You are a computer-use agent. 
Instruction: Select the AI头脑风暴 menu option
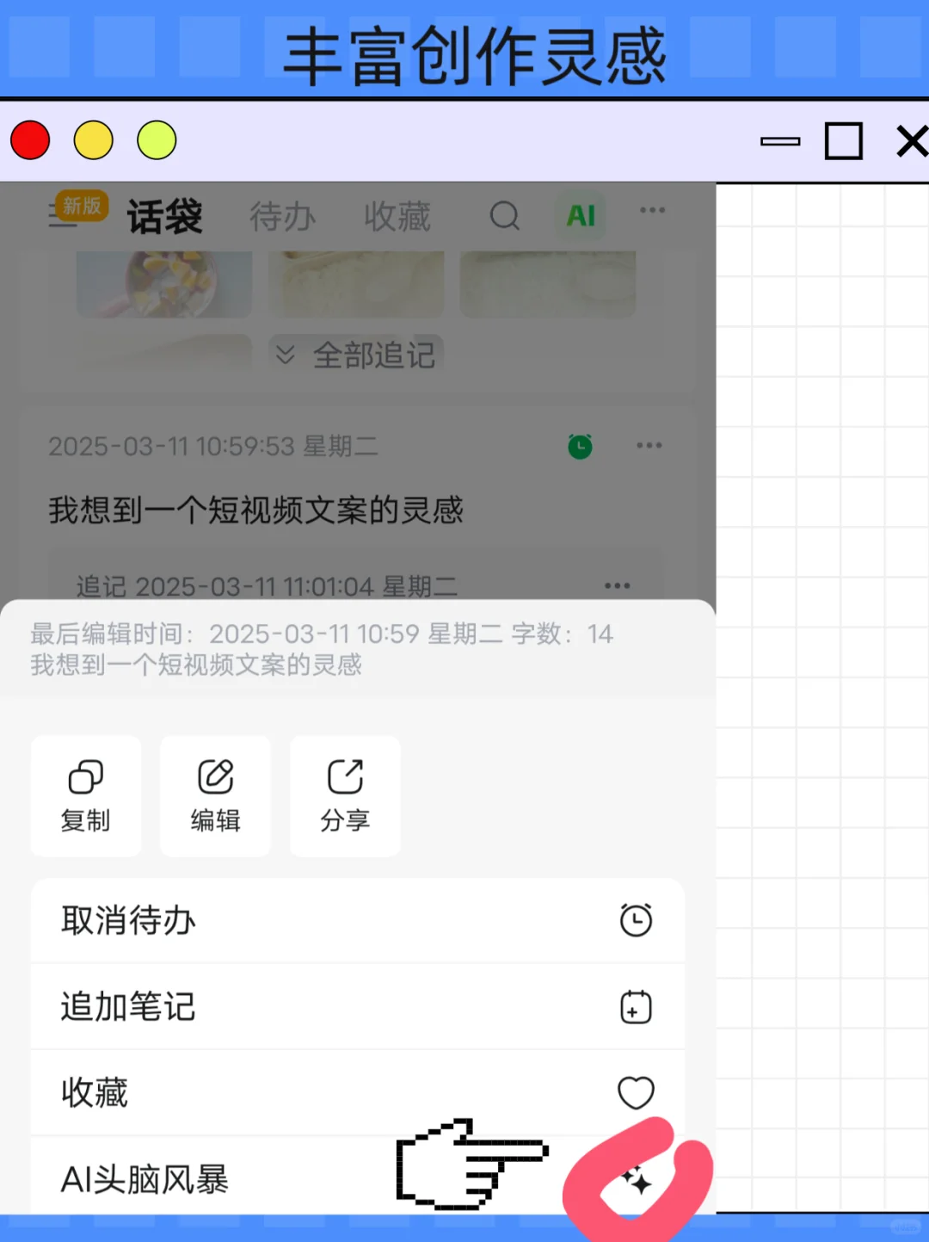pyautogui.click(x=145, y=1180)
